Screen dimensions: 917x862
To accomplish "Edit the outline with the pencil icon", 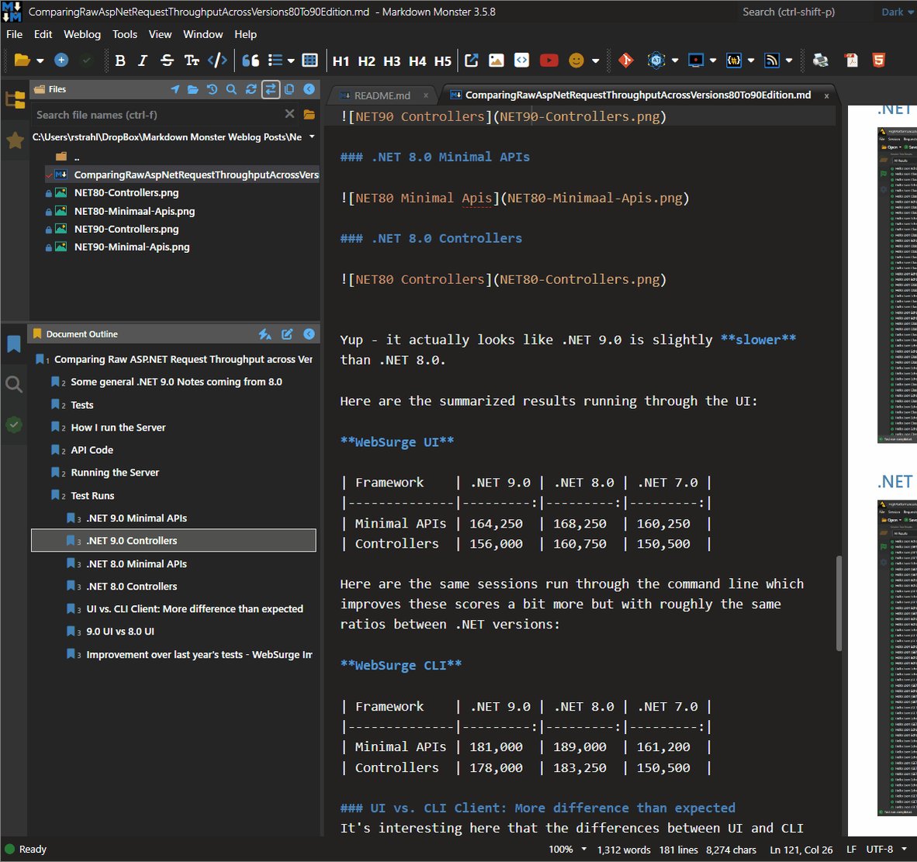I will click(x=287, y=334).
